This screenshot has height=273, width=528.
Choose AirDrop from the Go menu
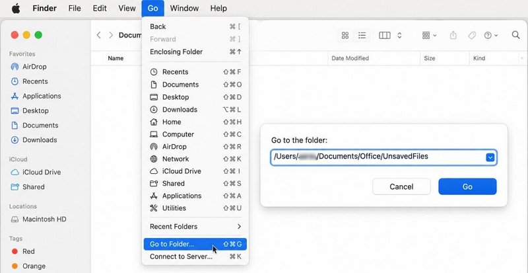click(x=195, y=147)
